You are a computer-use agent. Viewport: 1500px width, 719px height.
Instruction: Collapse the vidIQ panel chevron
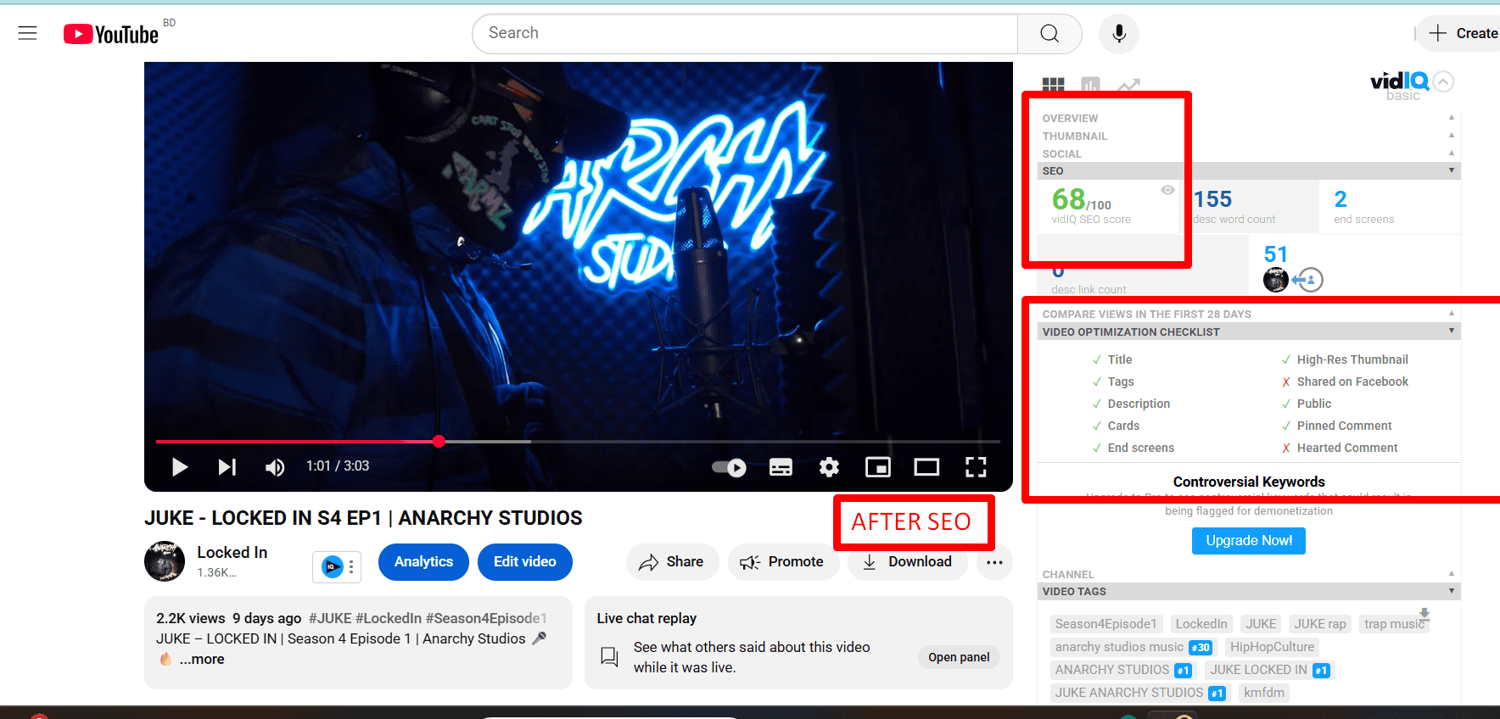1443,81
